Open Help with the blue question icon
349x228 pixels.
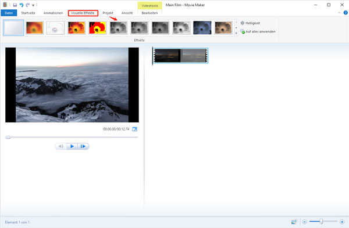click(x=346, y=13)
